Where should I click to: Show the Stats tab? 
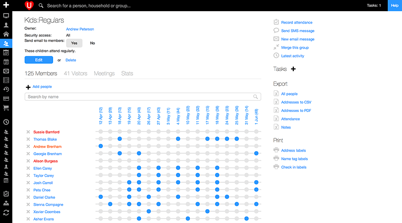pos(127,74)
